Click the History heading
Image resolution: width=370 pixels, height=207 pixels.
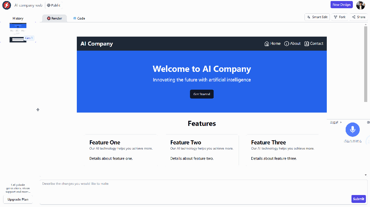18,18
